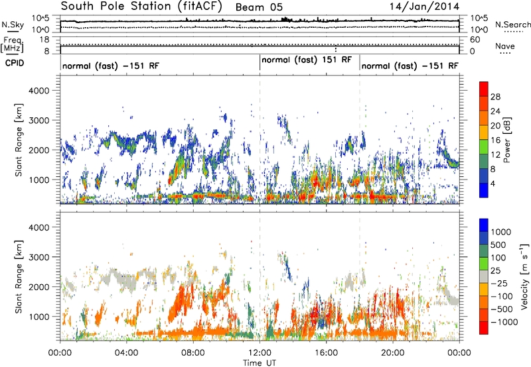
Task: Click the dotted line sample under 'Nave'
Action: [505, 54]
